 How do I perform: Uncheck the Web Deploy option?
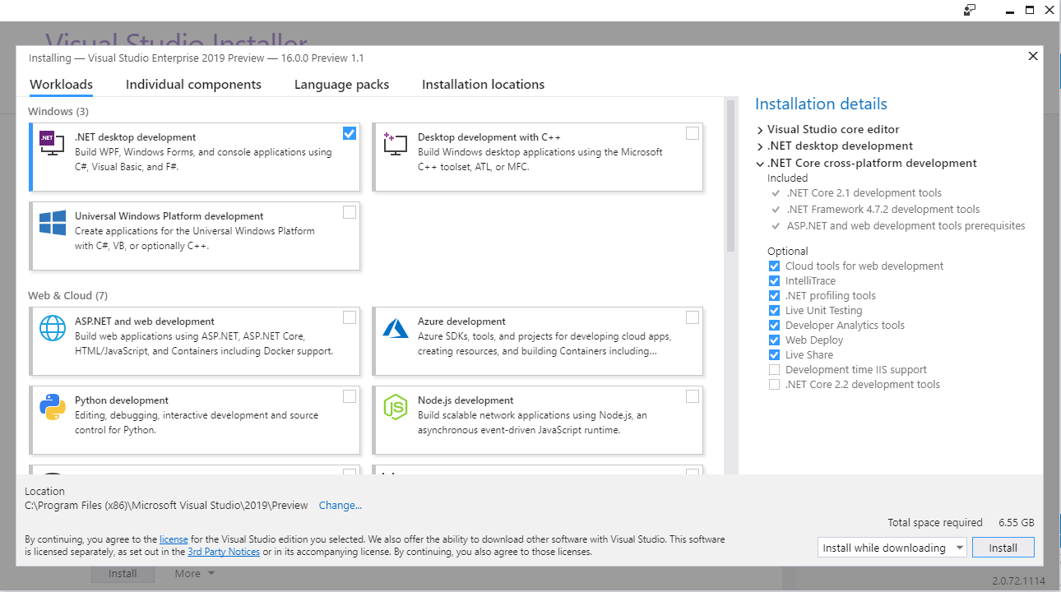coord(774,340)
